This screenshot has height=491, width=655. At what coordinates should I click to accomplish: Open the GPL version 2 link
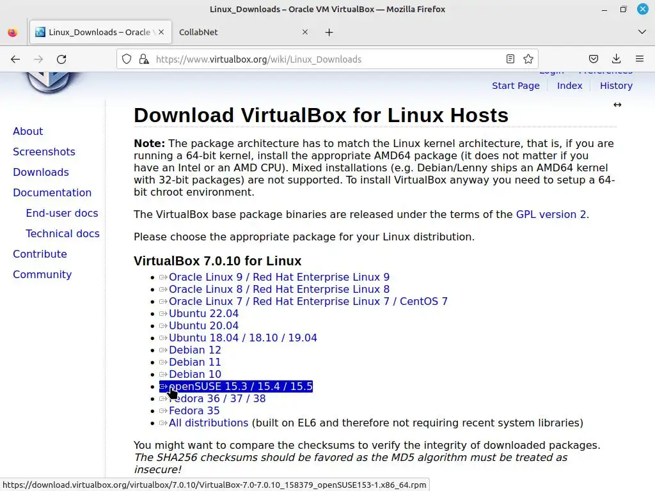pos(551,214)
